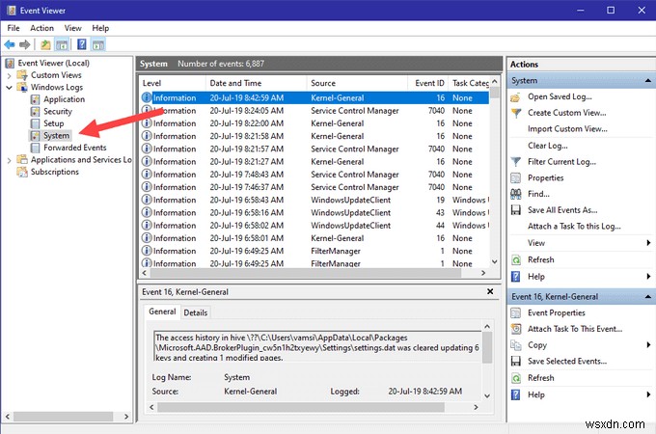Click event list horizontal scrollbar right arrow
656x434 pixels.
pos(483,273)
